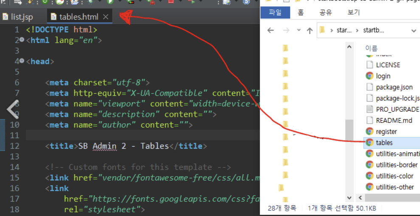The width and height of the screenshot is (420, 216).
Task: Click the folder icon in the address bar
Action: pos(322,30)
